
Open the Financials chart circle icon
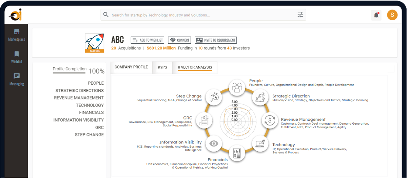(237, 153)
